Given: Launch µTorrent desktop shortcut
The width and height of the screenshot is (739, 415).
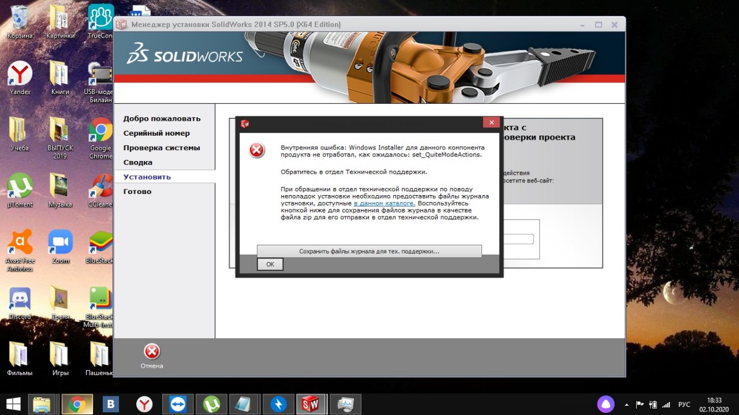Looking at the screenshot, I should 20,190.
